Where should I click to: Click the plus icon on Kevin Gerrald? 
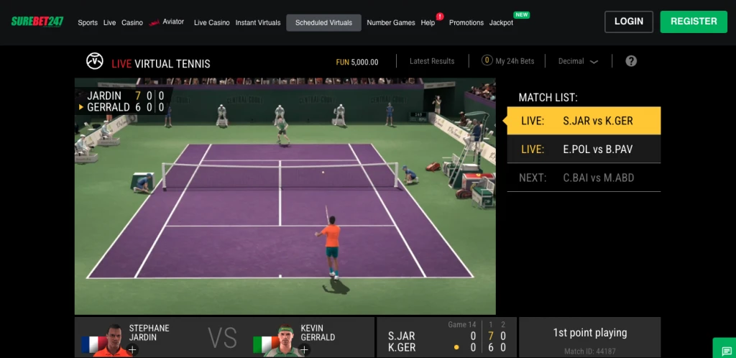point(304,350)
